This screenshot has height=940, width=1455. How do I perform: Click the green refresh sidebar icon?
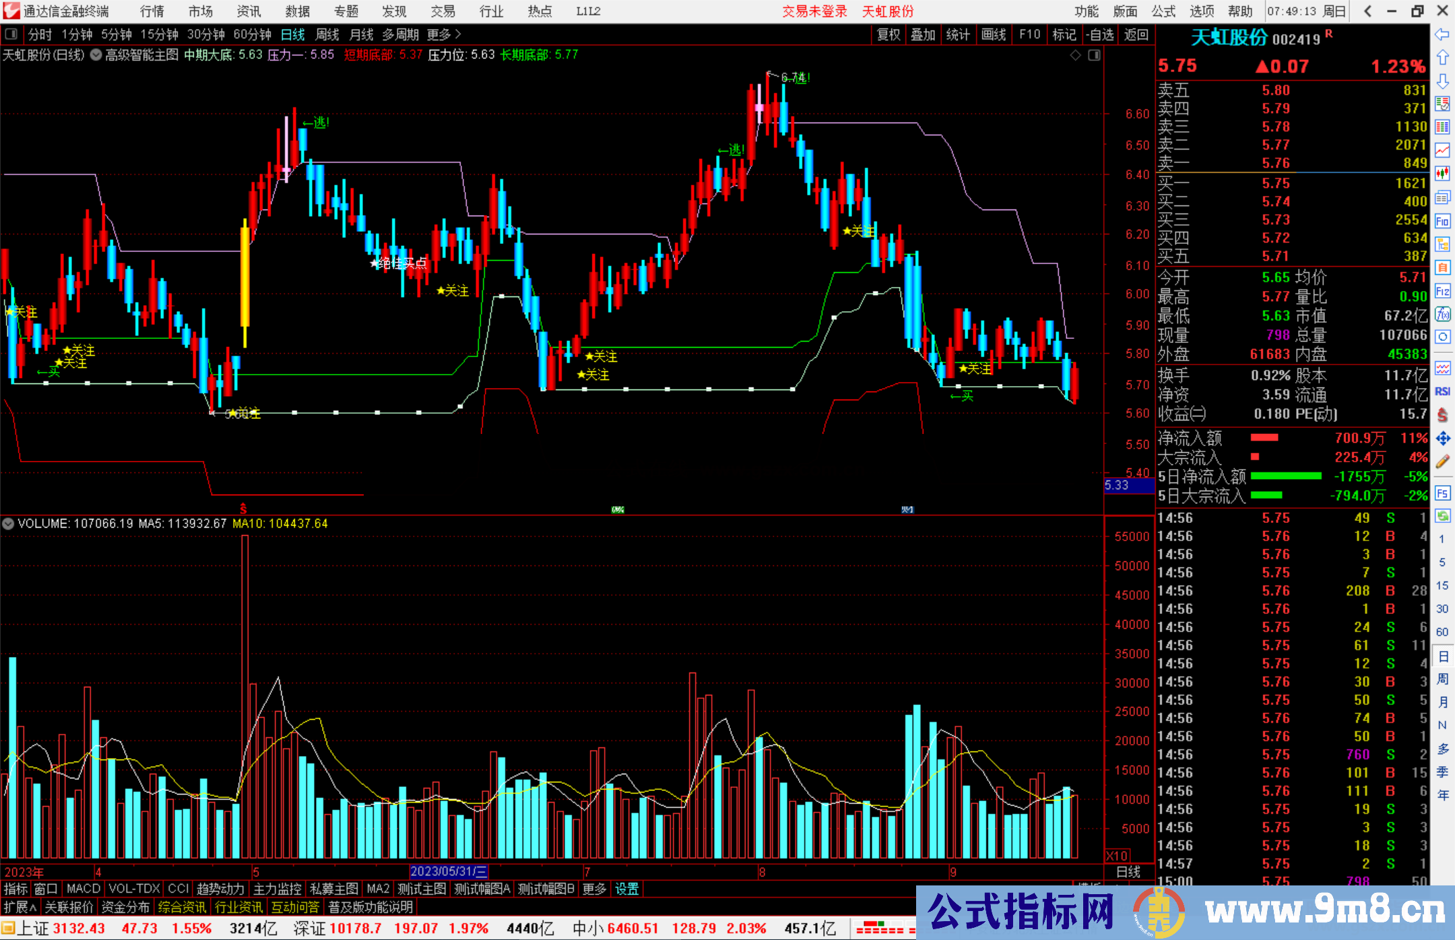[1442, 516]
